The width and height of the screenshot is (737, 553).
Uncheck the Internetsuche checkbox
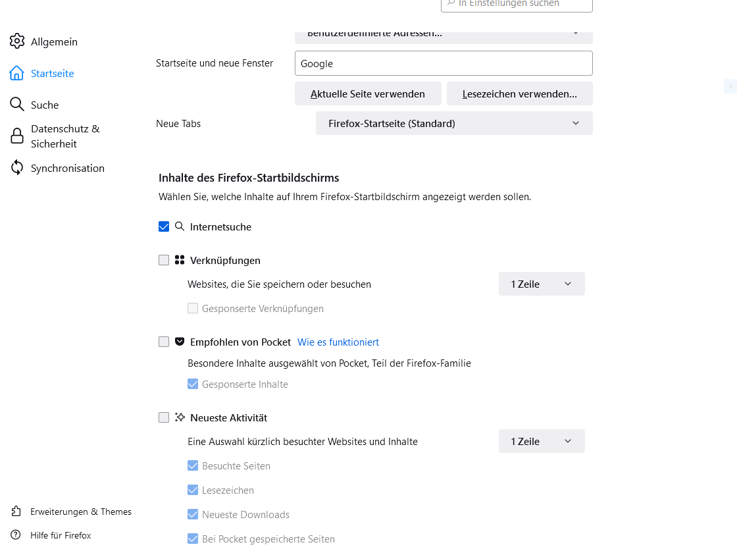[x=164, y=226]
